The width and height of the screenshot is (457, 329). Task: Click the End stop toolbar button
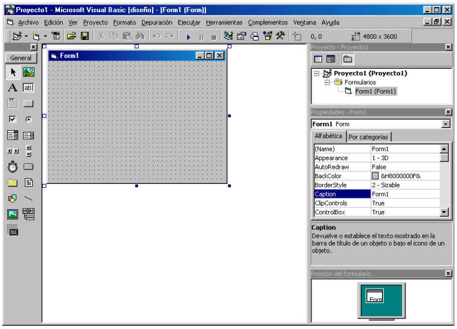(214, 37)
